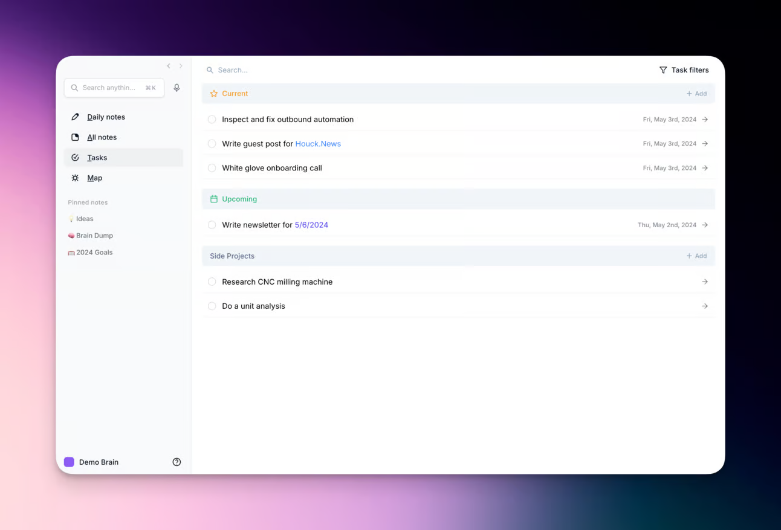Click the forward navigation chevron

click(181, 66)
